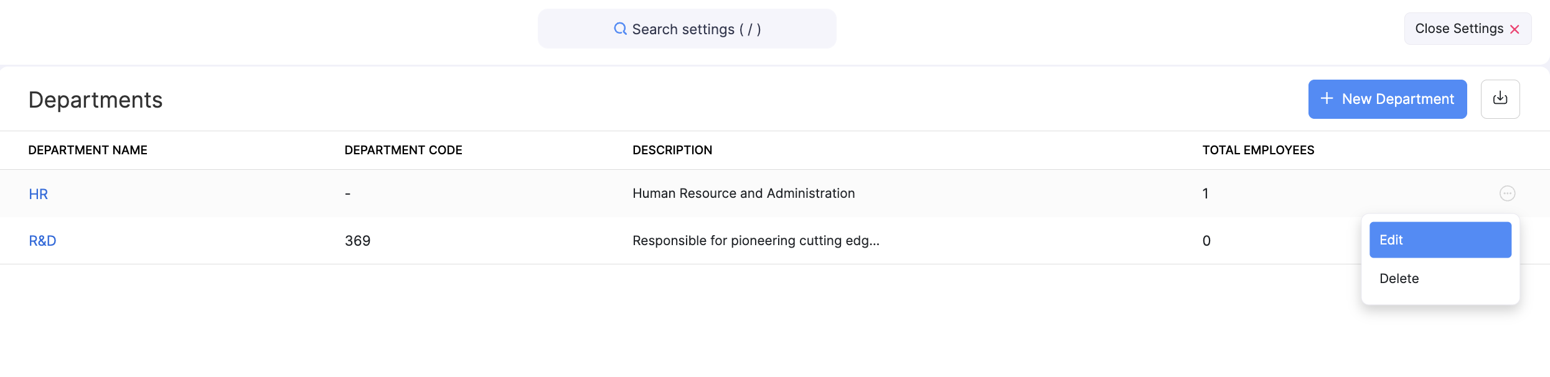Click the Department Code column header
Image resolution: width=1550 pixels, height=377 pixels.
(403, 150)
